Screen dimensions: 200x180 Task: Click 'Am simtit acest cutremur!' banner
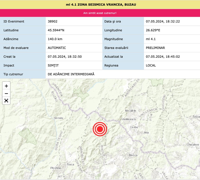(100, 13)
